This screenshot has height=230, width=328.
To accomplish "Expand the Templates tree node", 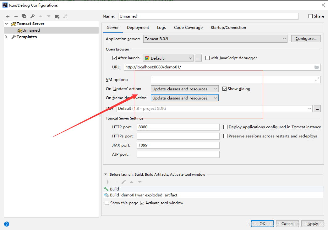I will [6, 37].
